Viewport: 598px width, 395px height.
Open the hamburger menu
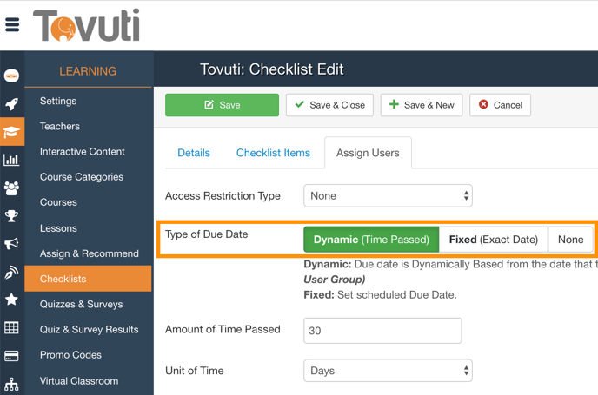[12, 25]
